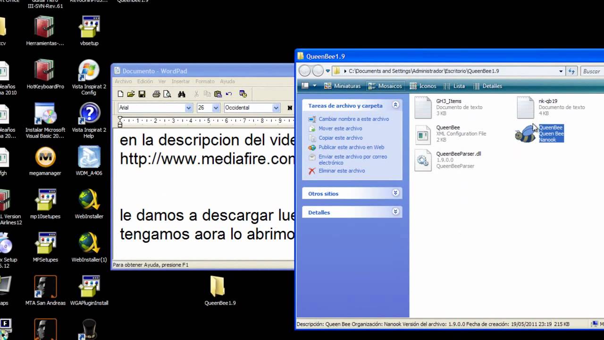This screenshot has height=340, width=604.
Task: Open the Ver menu in WordPad
Action: 162,81
